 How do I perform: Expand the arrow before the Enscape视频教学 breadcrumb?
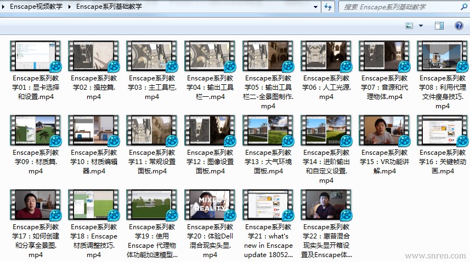pos(3,7)
